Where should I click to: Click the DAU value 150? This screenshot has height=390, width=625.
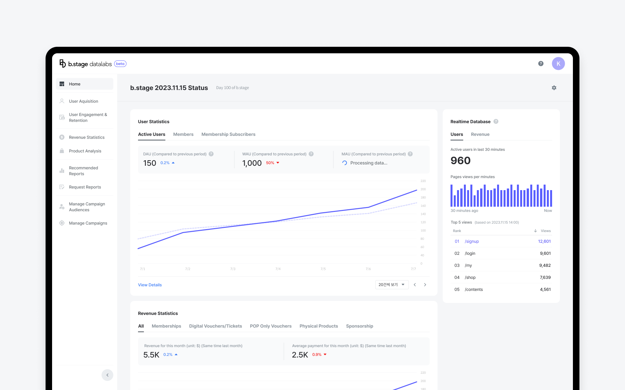(150, 163)
